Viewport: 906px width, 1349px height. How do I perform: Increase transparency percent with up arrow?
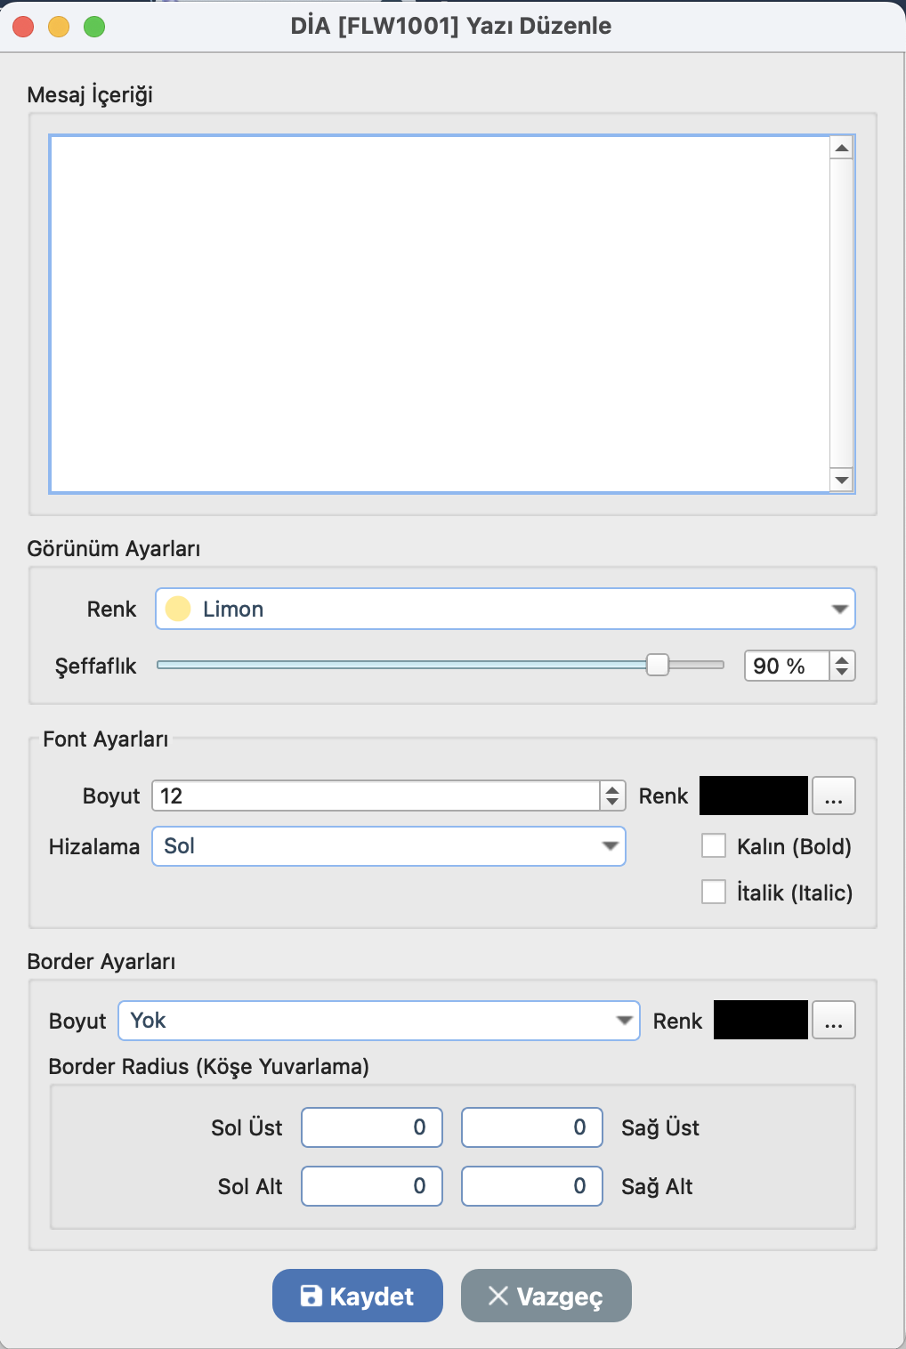pos(842,659)
